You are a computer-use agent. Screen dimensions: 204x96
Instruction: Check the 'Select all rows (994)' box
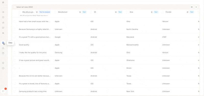pos(15,7)
